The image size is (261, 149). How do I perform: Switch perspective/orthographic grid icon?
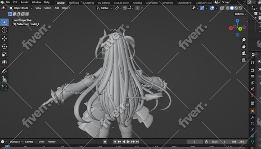point(243,60)
